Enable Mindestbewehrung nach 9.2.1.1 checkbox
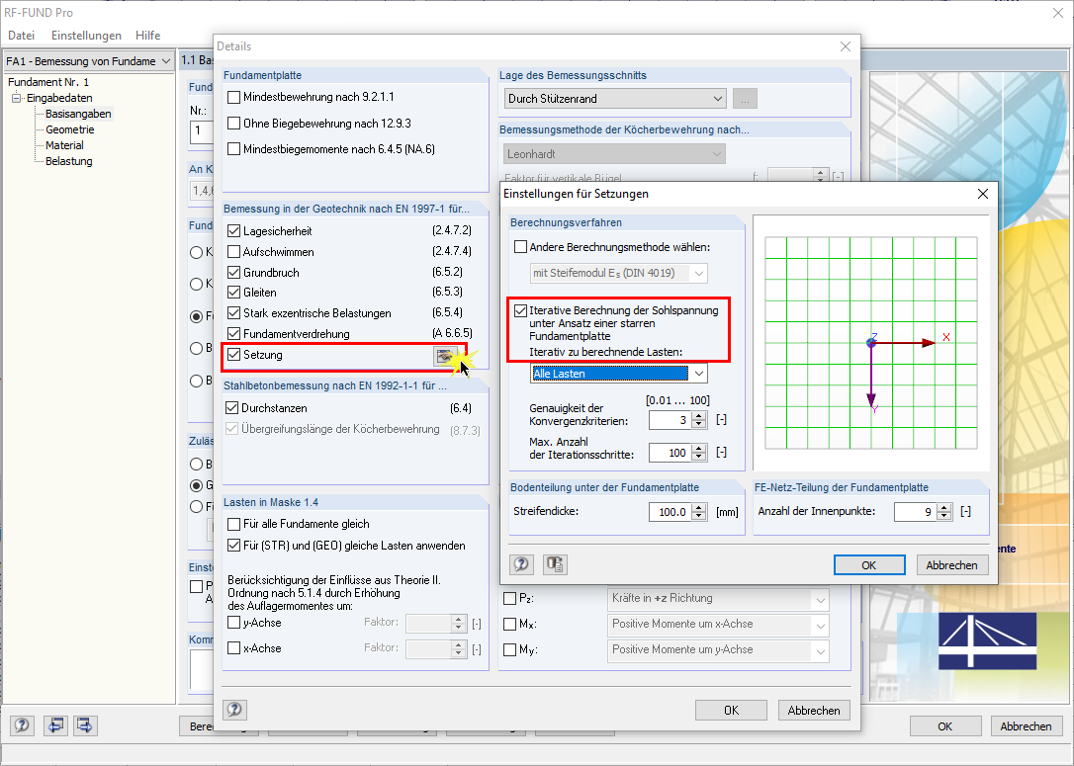Screen dimensions: 1074x766 coord(234,97)
